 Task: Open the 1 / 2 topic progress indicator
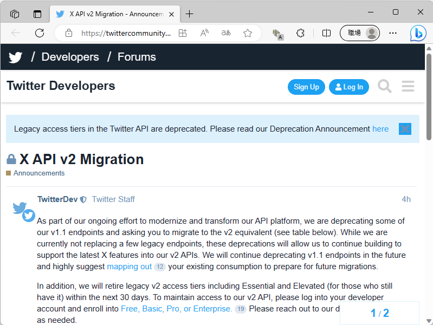point(380,313)
